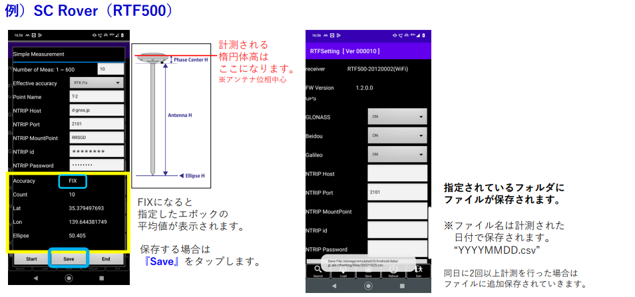Open the Beidou ON dropdown
635x297 pixels.
397,136
